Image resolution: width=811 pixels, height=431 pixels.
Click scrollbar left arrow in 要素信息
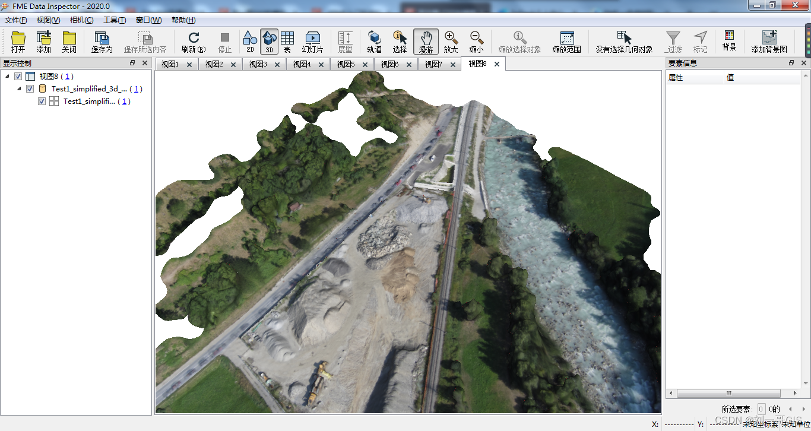pos(671,393)
